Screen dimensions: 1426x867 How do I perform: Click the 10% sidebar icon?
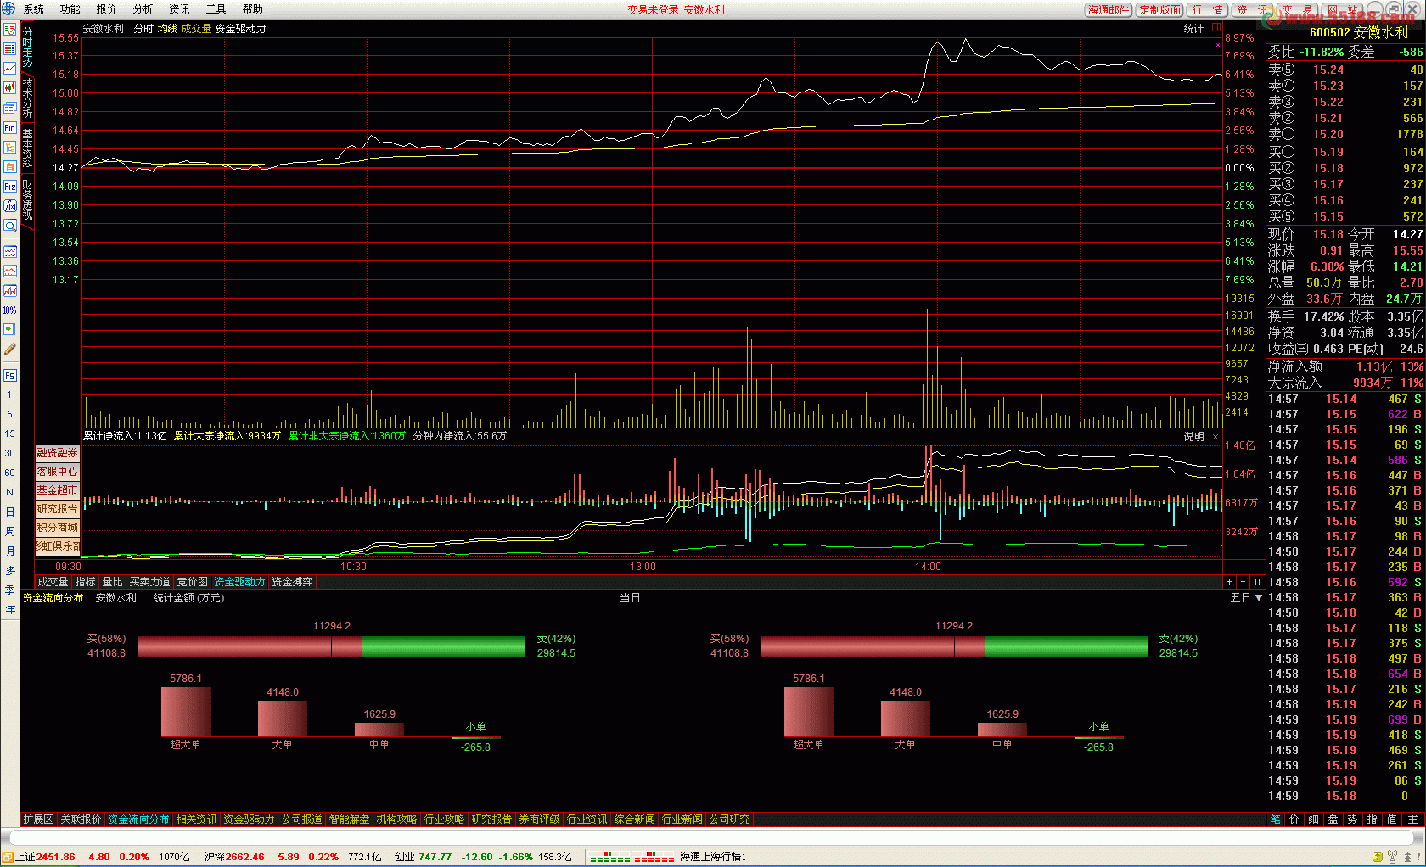10,310
